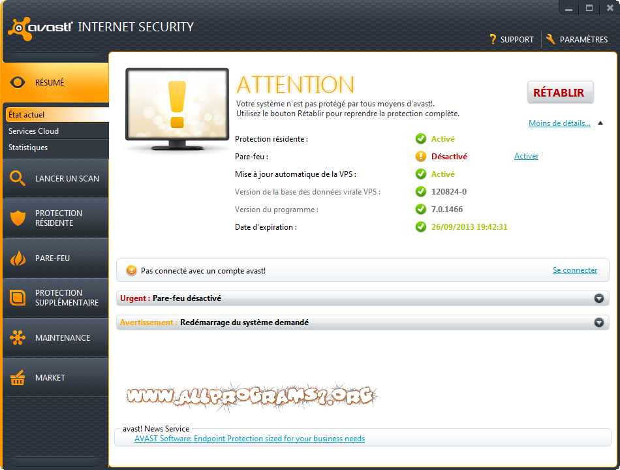
Task: Select the Pare-feu flame icon
Action: pyautogui.click(x=18, y=258)
